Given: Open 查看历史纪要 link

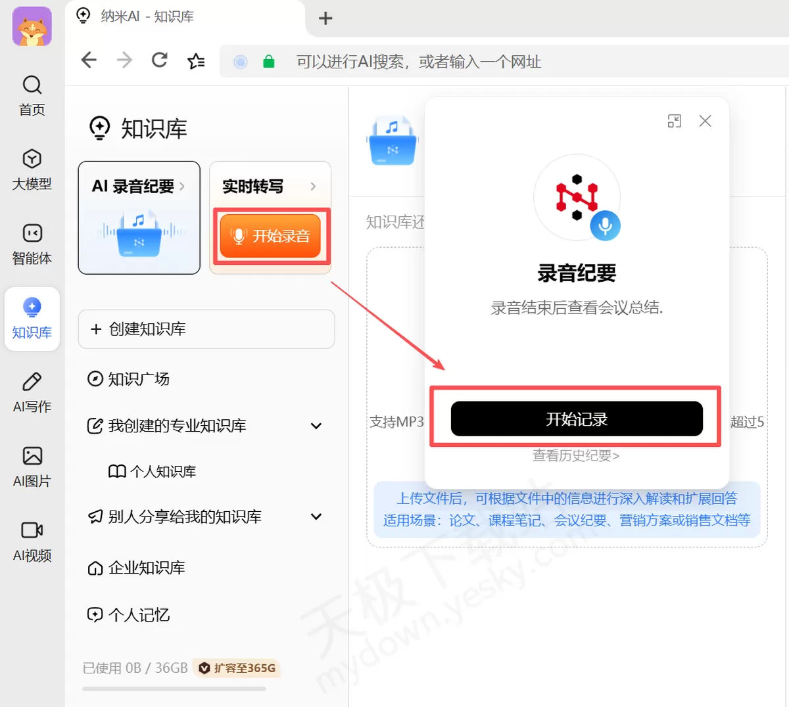Looking at the screenshot, I should tap(576, 455).
